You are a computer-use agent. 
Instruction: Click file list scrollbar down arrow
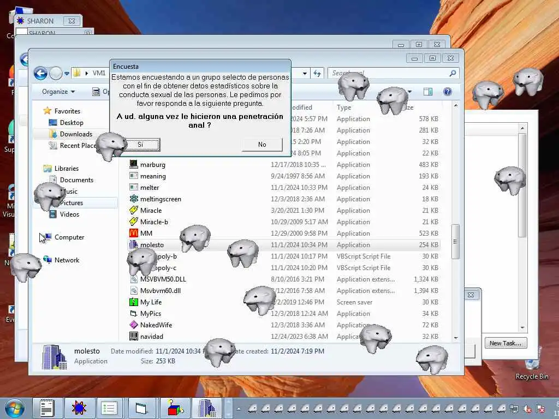[456, 338]
